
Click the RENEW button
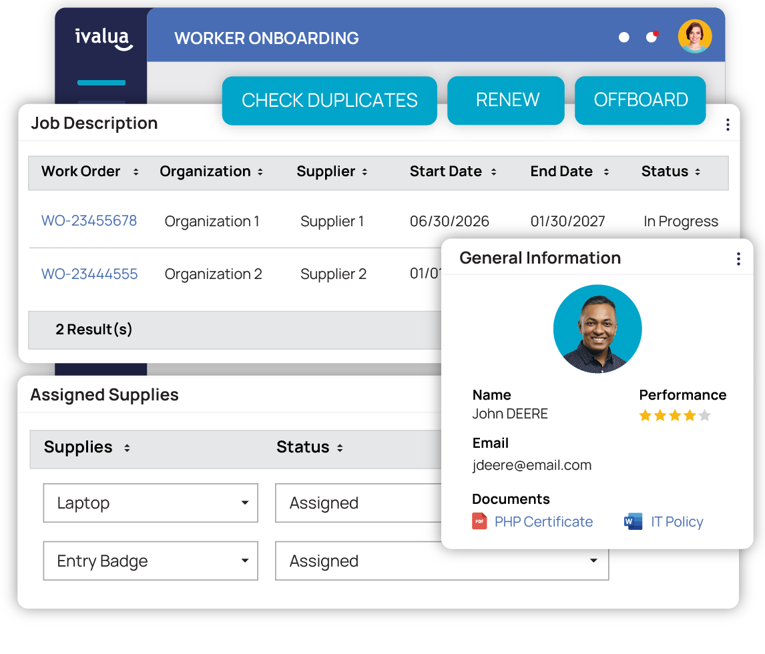(x=507, y=100)
